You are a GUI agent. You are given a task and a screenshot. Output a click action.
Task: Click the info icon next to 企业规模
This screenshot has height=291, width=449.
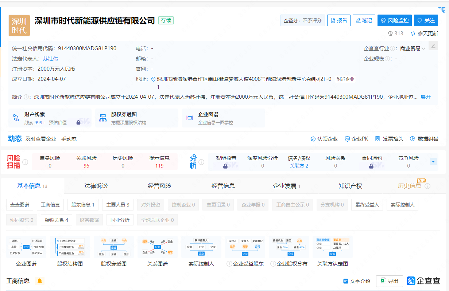tap(388, 59)
